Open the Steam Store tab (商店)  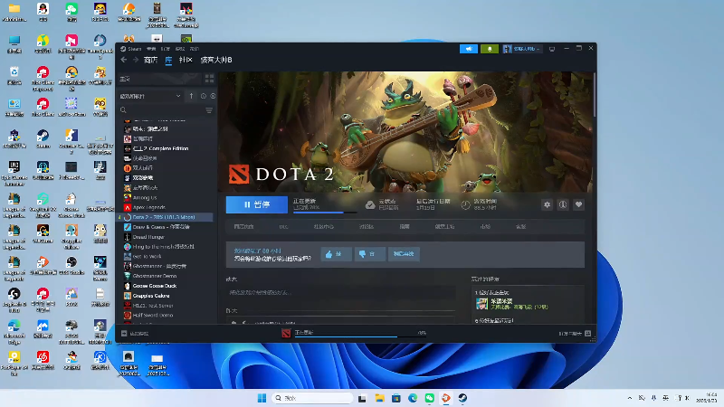point(150,60)
